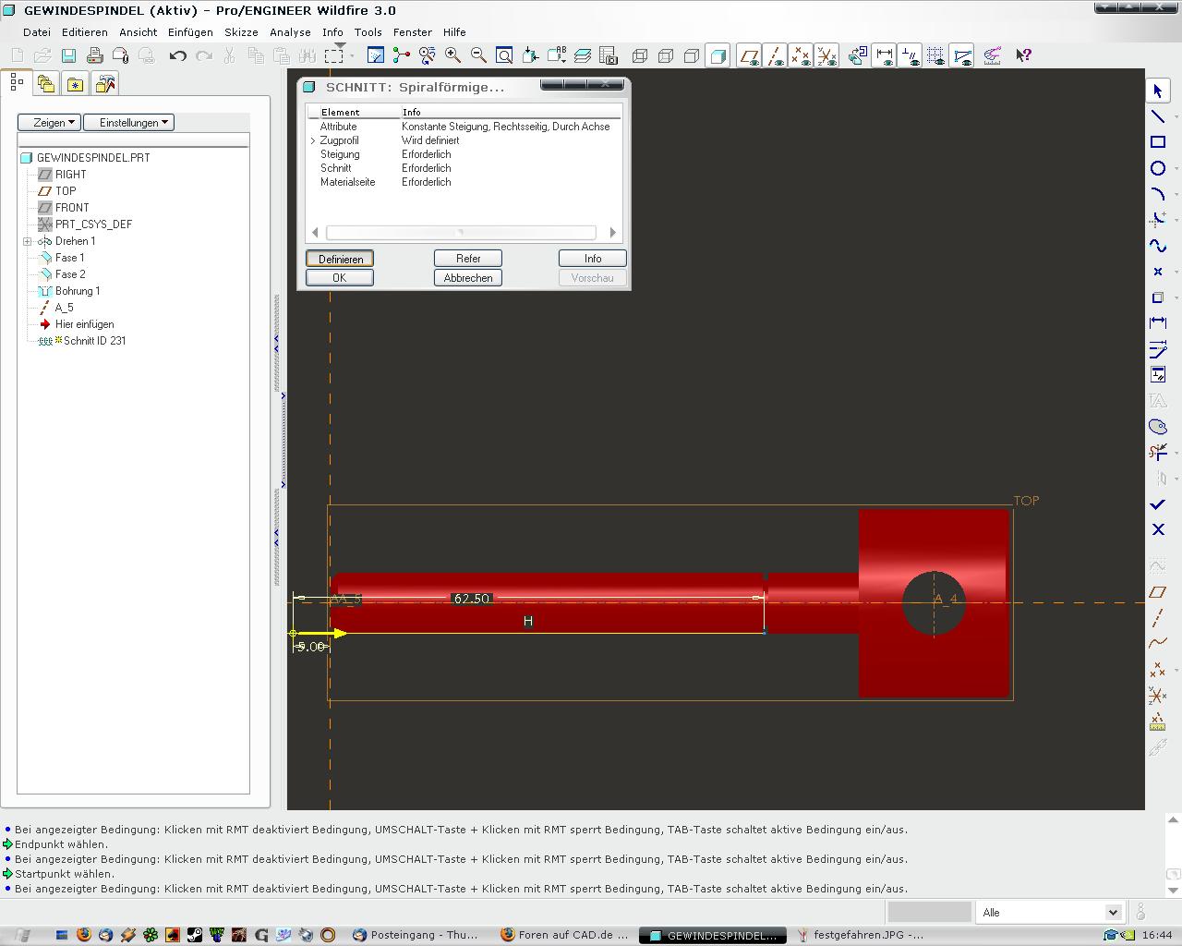Viewport: 1182px width, 946px height.
Task: Toggle datum points display
Action: [801, 55]
